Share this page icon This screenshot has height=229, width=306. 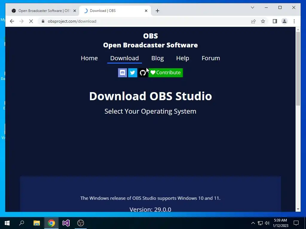tap(253, 21)
